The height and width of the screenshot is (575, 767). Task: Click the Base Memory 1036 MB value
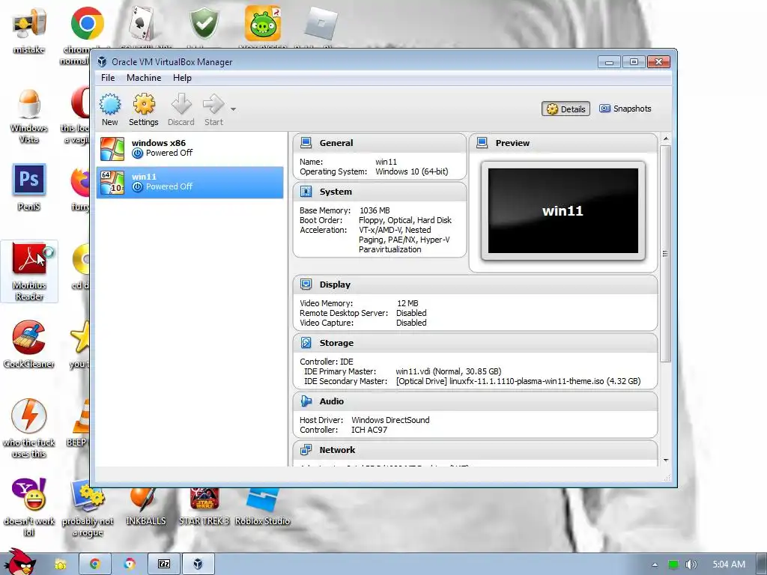(375, 210)
